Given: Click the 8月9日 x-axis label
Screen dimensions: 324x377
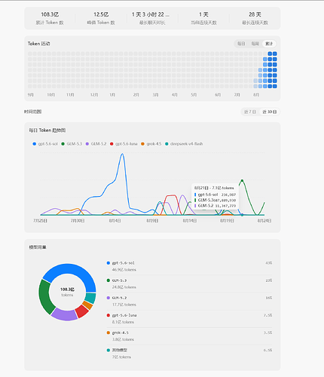Looking at the screenshot, I should click(x=152, y=221).
